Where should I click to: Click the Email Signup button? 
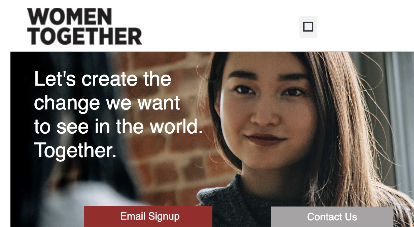148,216
